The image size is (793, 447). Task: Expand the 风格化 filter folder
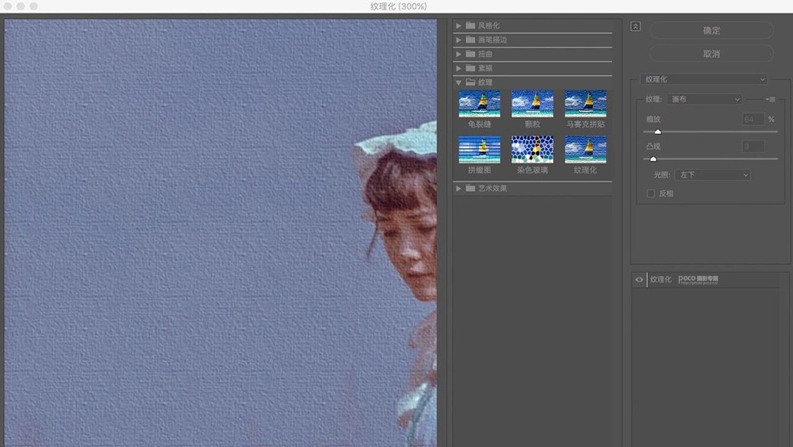tap(459, 26)
